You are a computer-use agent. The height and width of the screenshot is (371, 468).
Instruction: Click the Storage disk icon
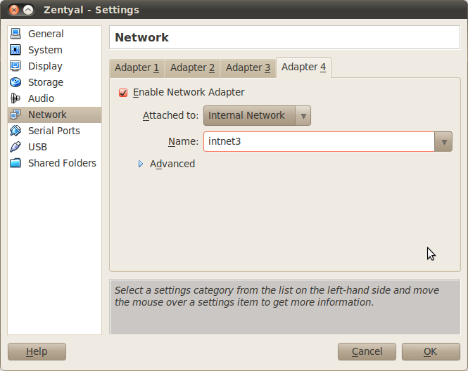click(x=15, y=82)
